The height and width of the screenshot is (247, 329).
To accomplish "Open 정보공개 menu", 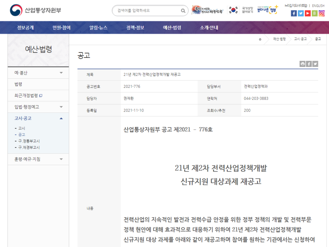I will pyautogui.click(x=26, y=28).
